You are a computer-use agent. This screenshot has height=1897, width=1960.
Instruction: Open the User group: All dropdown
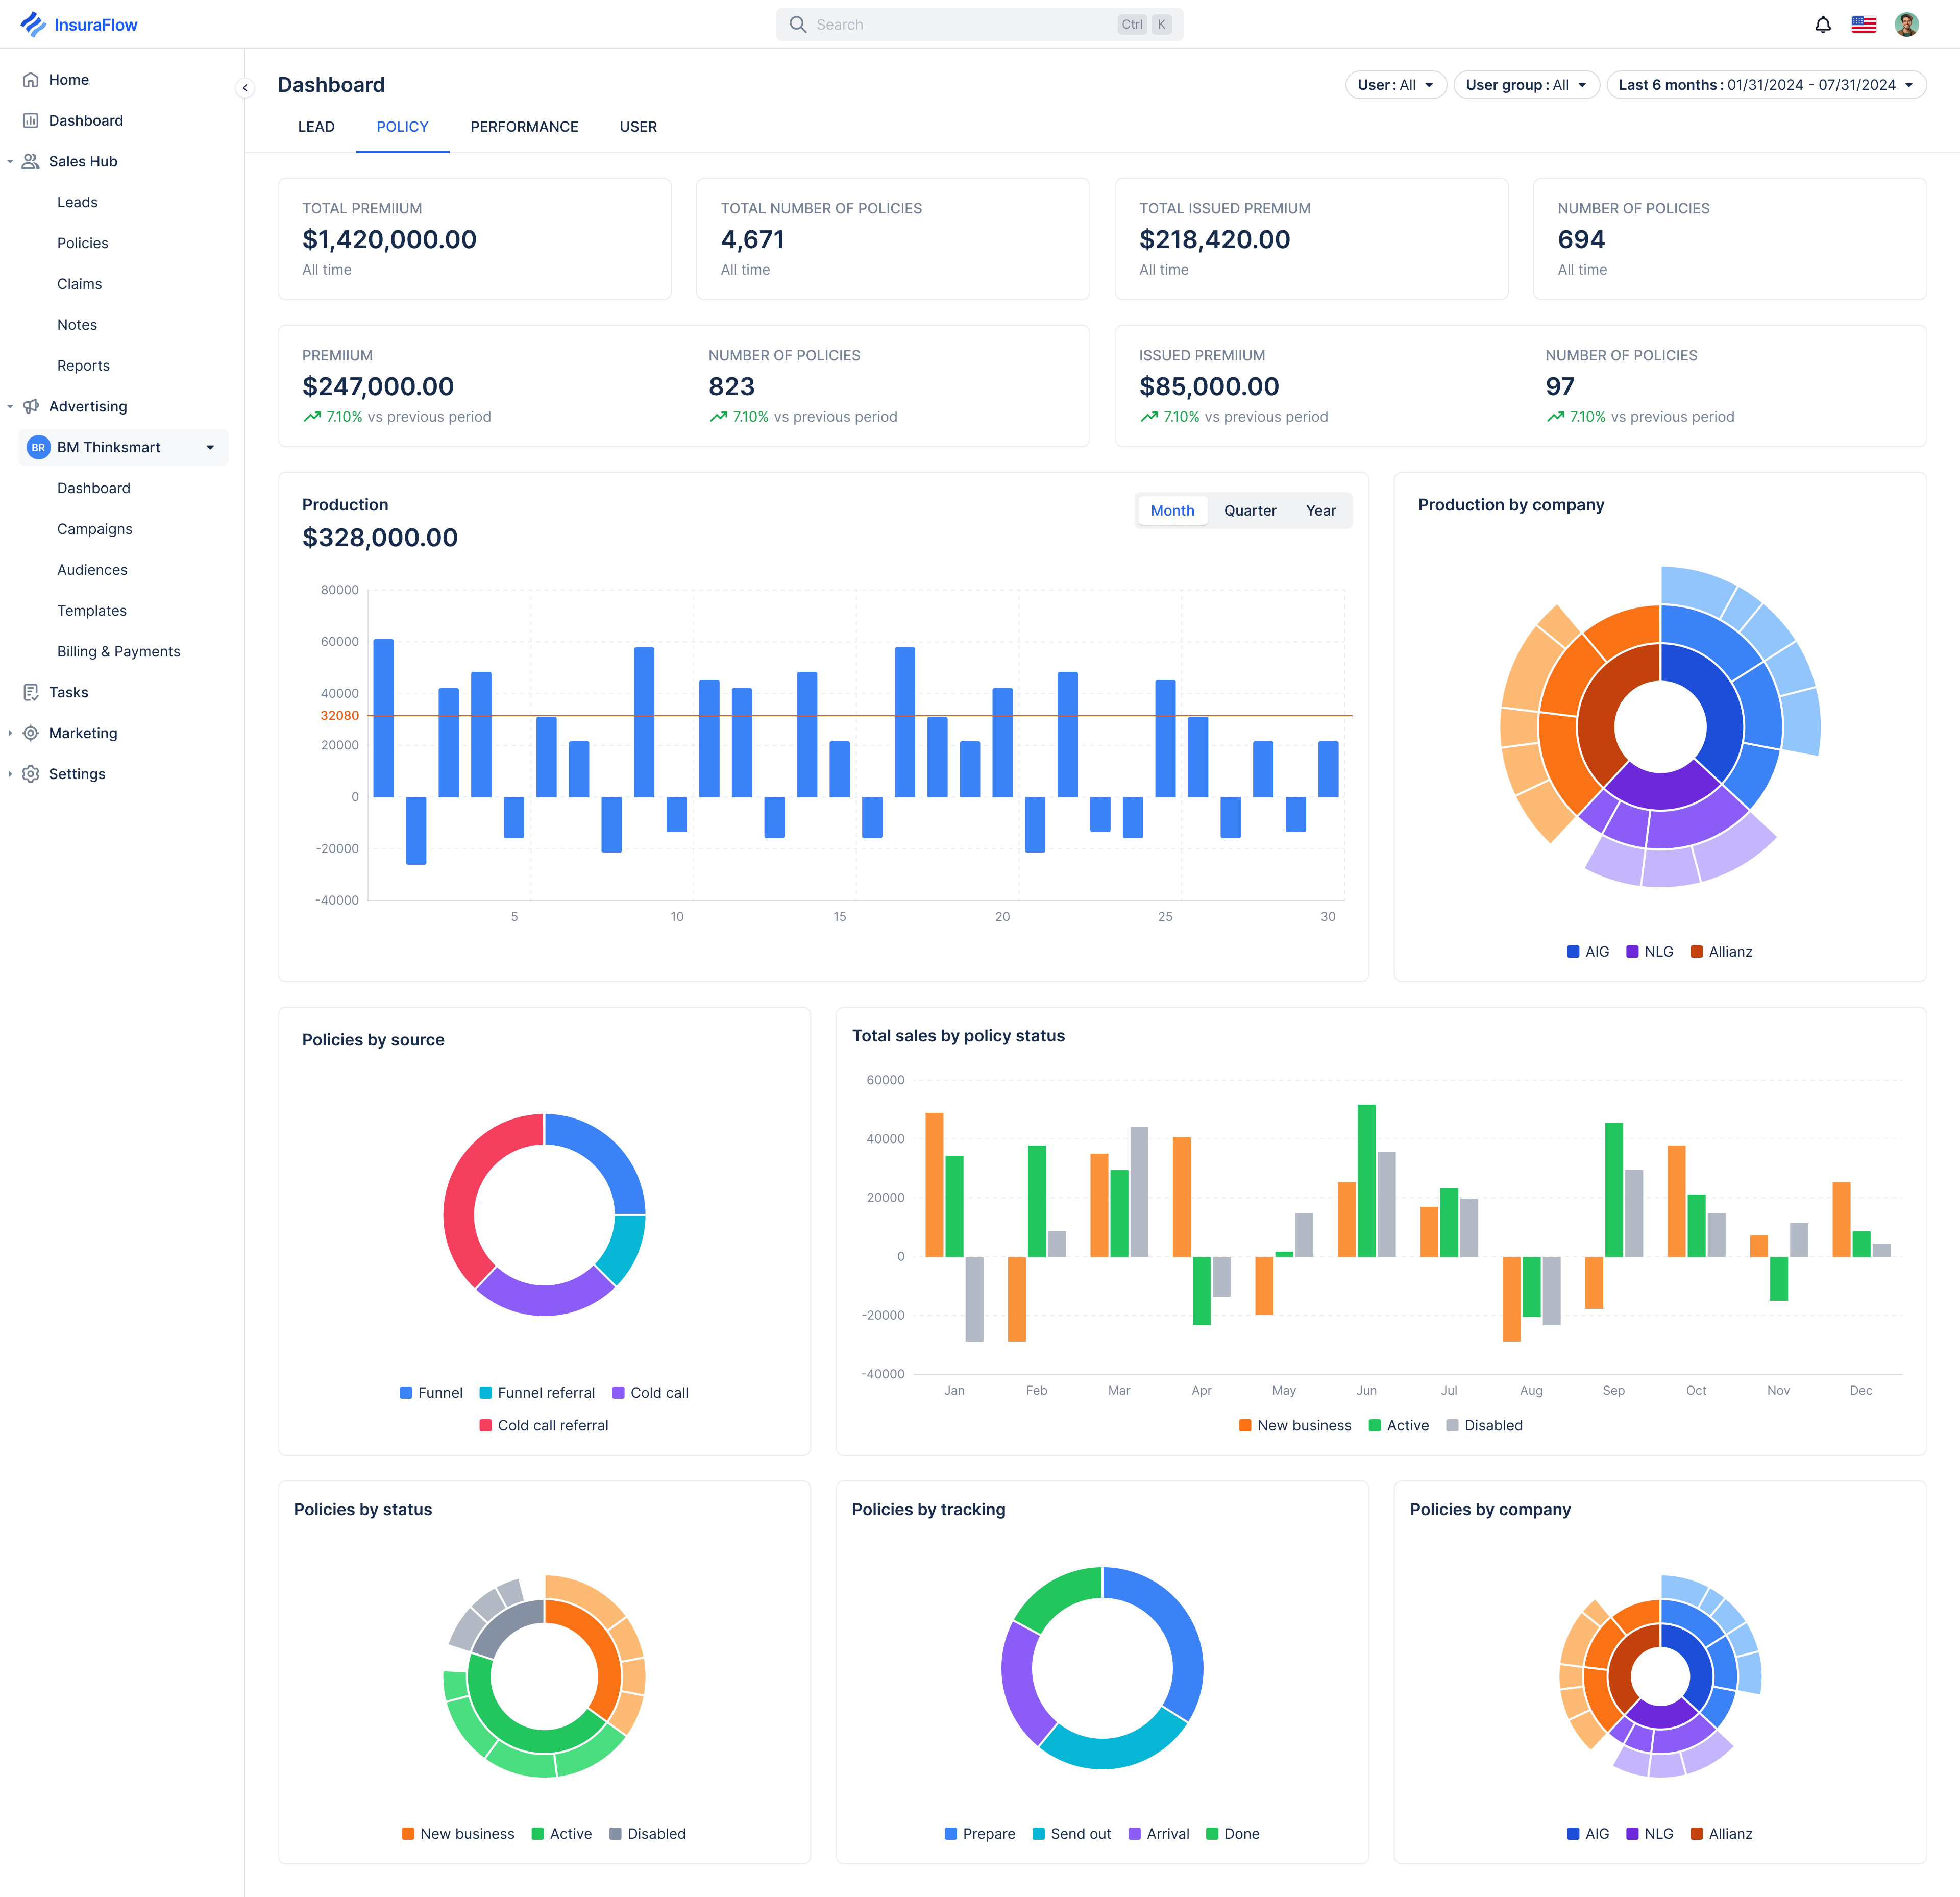(x=1526, y=85)
